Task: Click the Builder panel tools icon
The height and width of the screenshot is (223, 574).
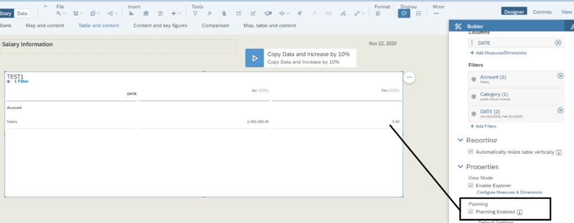Action: coord(458,26)
